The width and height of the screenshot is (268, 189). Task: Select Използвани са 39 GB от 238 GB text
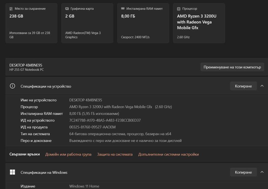(x=30, y=35)
